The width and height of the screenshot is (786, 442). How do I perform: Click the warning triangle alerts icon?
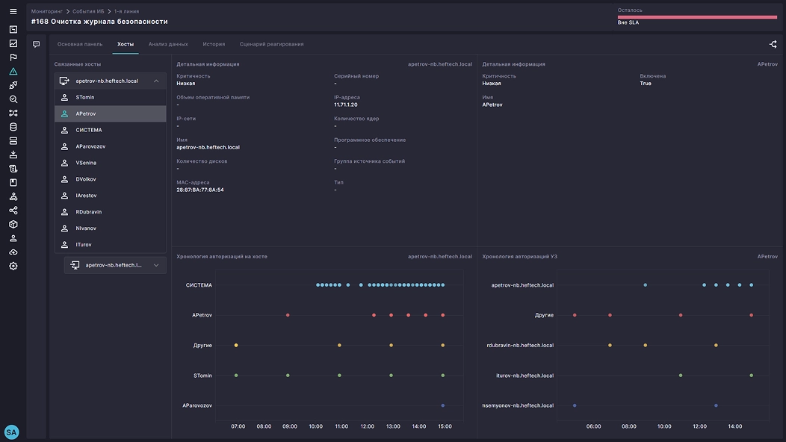coord(13,72)
